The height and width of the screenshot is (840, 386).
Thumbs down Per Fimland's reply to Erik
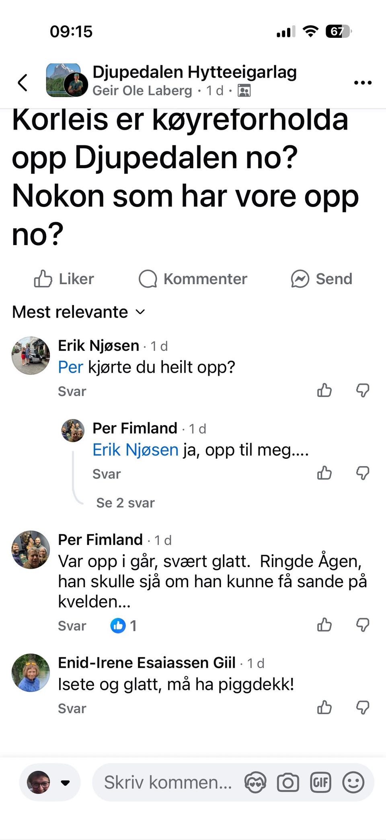pos(363,473)
